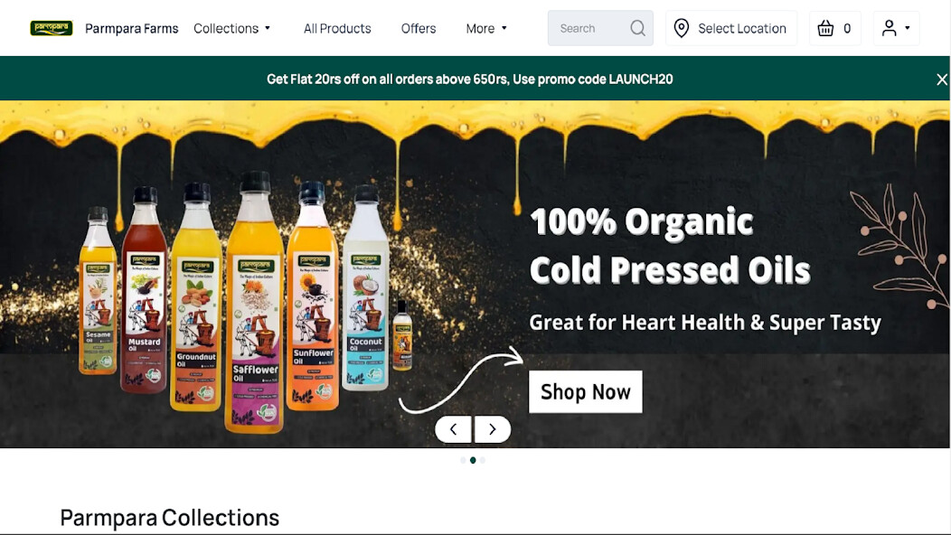Click the Safflower Oil bottle image
The width and height of the screenshot is (951, 535).
pos(255,302)
